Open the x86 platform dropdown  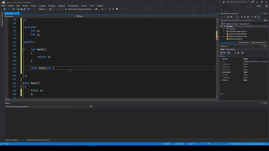tap(56, 9)
